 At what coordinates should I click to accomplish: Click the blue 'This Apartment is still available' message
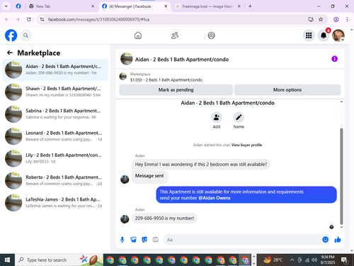click(246, 195)
